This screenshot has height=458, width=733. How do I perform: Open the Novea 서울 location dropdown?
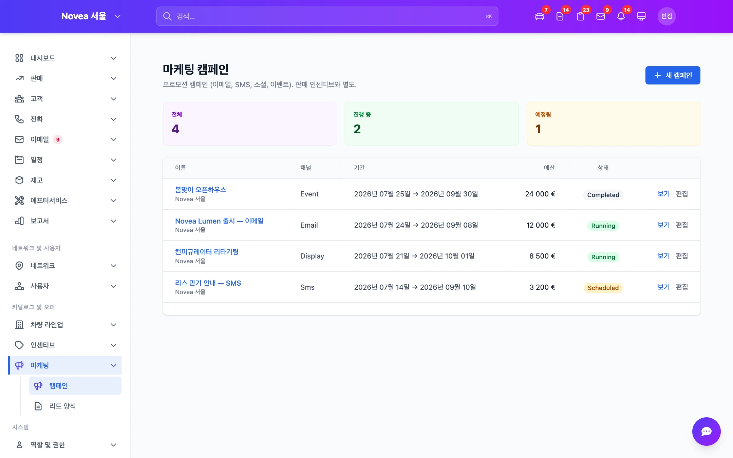(91, 16)
